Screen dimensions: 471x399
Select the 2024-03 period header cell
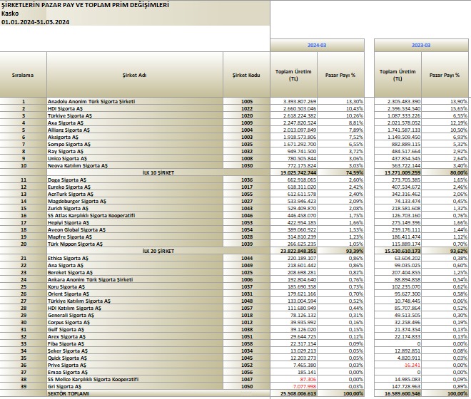[317, 46]
